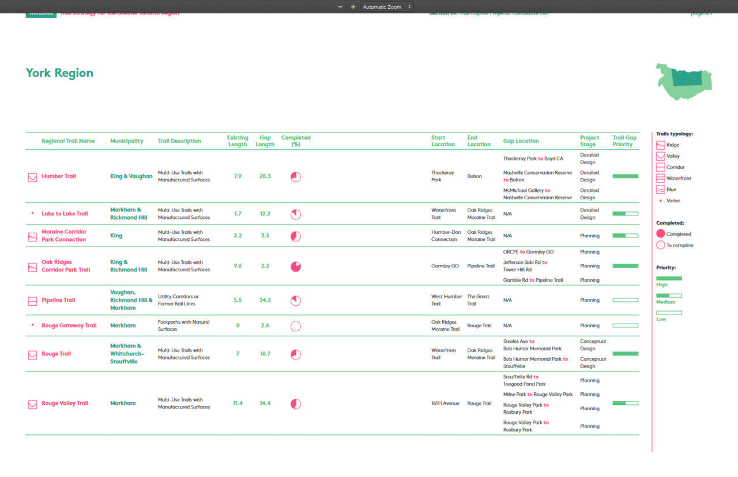Click the empty completion circle for Rouge Gateway Trail
This screenshot has width=738, height=477.
296,326
